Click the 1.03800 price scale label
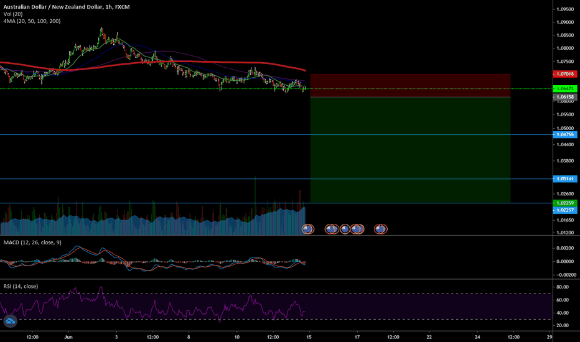 [565, 161]
